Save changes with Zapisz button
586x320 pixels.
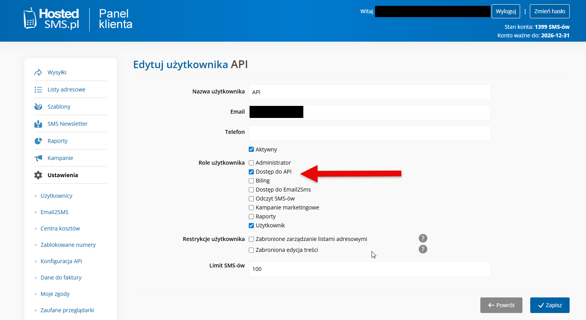click(x=550, y=305)
